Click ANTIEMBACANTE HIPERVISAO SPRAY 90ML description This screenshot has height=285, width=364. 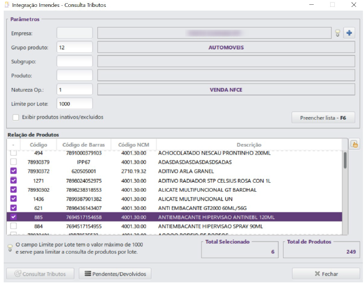click(x=211, y=226)
